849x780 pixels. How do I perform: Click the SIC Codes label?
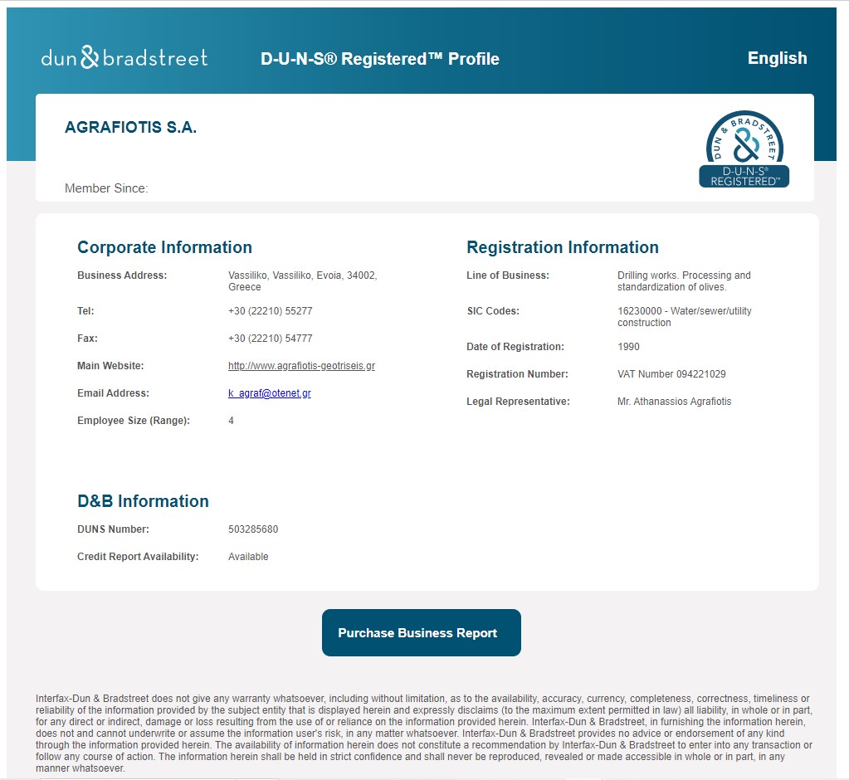493,311
